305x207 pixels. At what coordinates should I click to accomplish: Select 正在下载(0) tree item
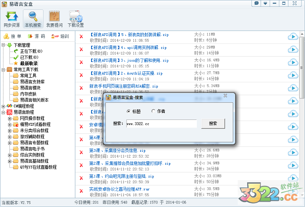pyautogui.click(x=31, y=51)
